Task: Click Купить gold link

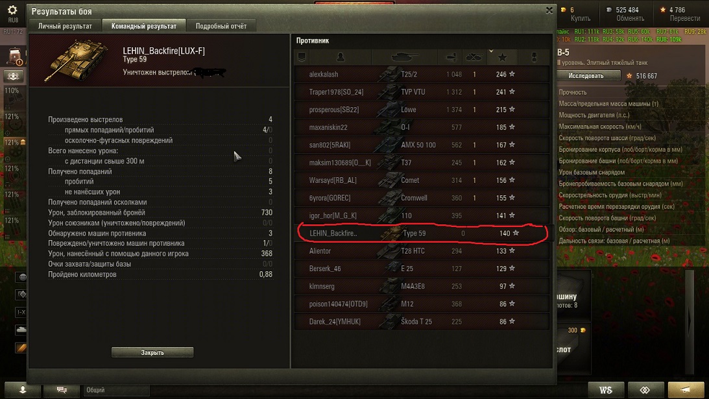Action: [x=581, y=19]
